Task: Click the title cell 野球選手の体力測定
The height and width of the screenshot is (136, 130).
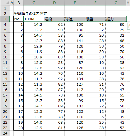Action: (31, 13)
